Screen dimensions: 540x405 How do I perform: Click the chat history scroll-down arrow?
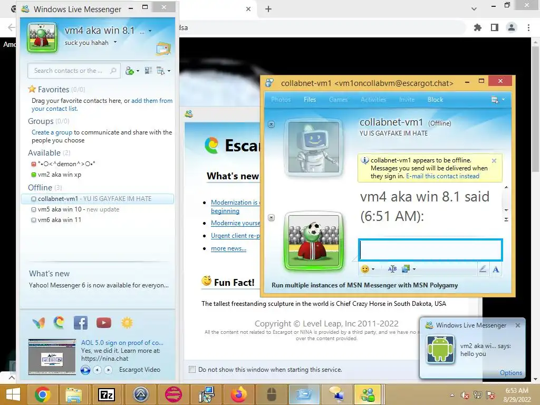coord(506,210)
